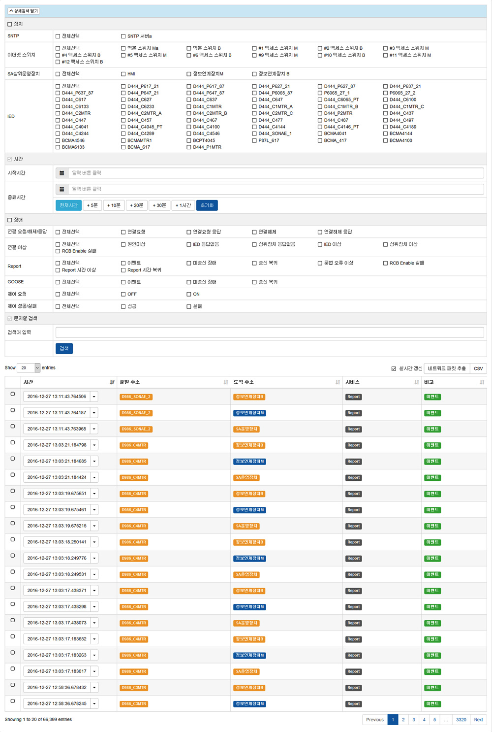Viewport: 492px width, 732px height.
Task: Click the sort icon in 시간 column header
Action: pyautogui.click(x=112, y=382)
